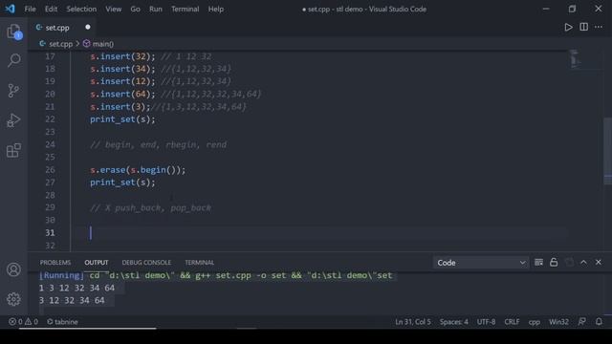Click the Win32 configuration status item
The image size is (612, 344).
pyautogui.click(x=558, y=322)
